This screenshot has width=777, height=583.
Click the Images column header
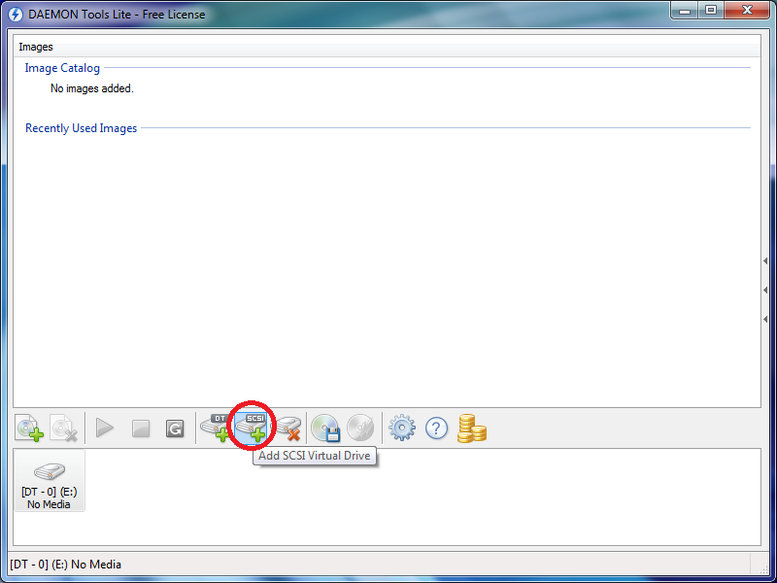click(x=387, y=47)
